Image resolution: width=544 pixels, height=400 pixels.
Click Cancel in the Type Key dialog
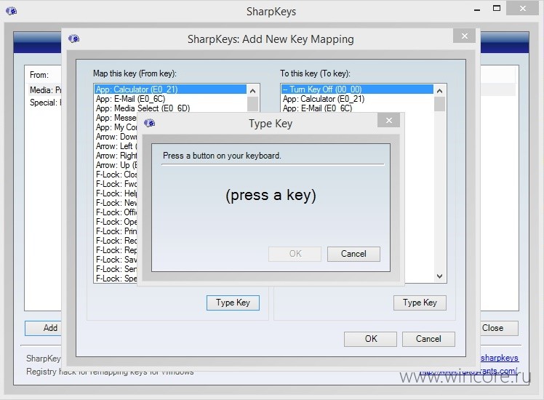[x=353, y=254]
